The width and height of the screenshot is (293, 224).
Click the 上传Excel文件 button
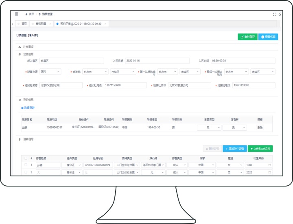click(x=260, y=149)
